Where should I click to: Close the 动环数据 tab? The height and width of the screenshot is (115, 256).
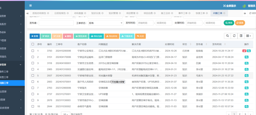click(85, 13)
